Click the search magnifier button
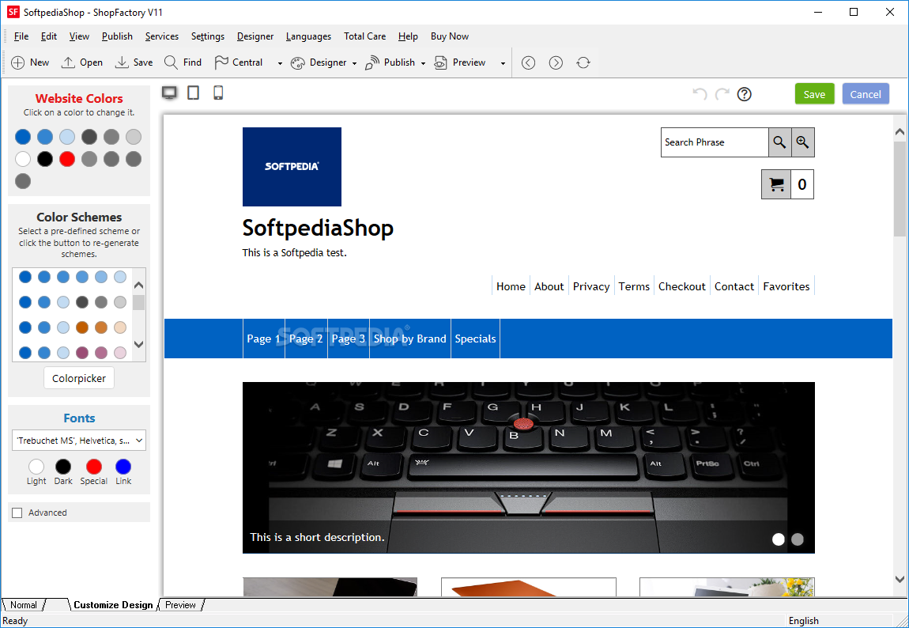The image size is (909, 628). pyautogui.click(x=779, y=142)
